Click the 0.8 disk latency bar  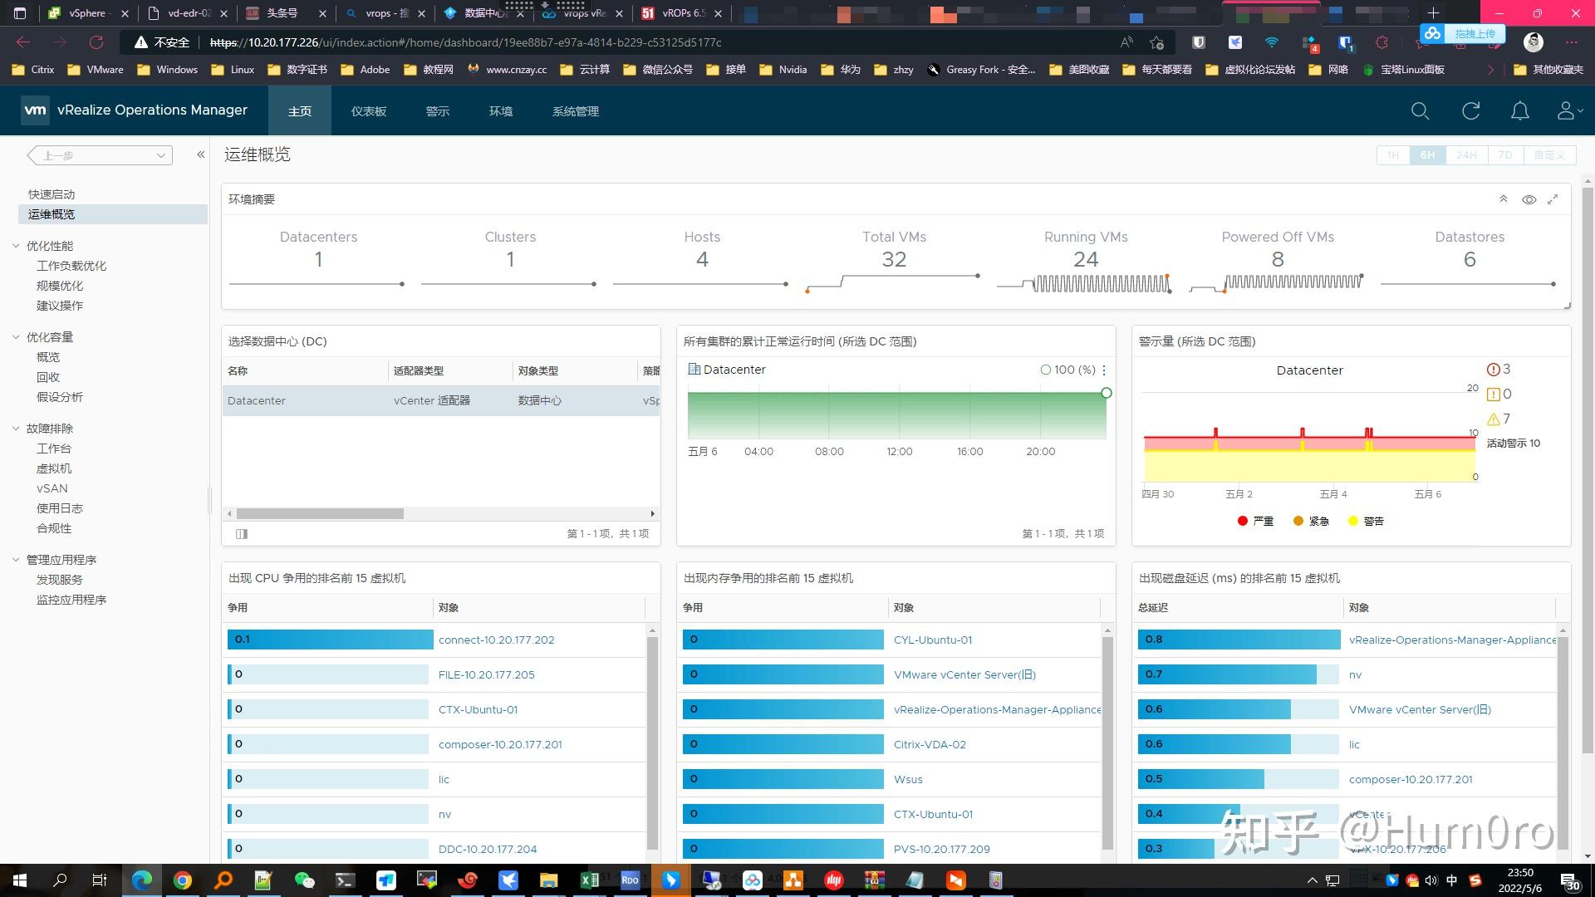1239,640
